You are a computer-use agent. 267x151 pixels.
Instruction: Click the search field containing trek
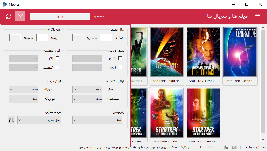(60, 16)
